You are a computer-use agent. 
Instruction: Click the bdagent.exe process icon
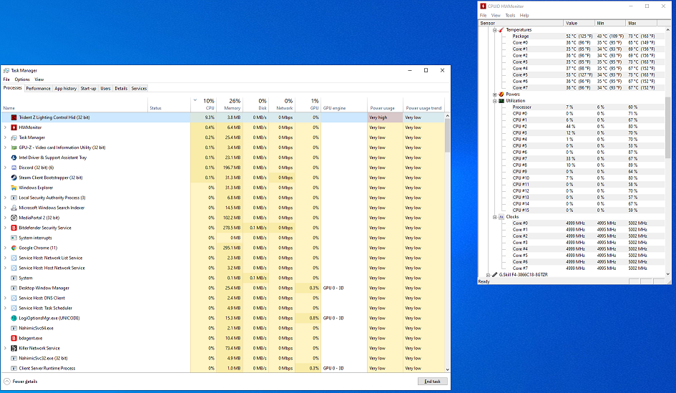click(14, 338)
